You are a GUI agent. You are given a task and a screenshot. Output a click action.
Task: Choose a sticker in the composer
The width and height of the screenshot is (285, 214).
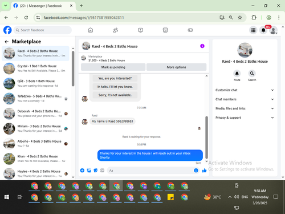[x=96, y=171]
